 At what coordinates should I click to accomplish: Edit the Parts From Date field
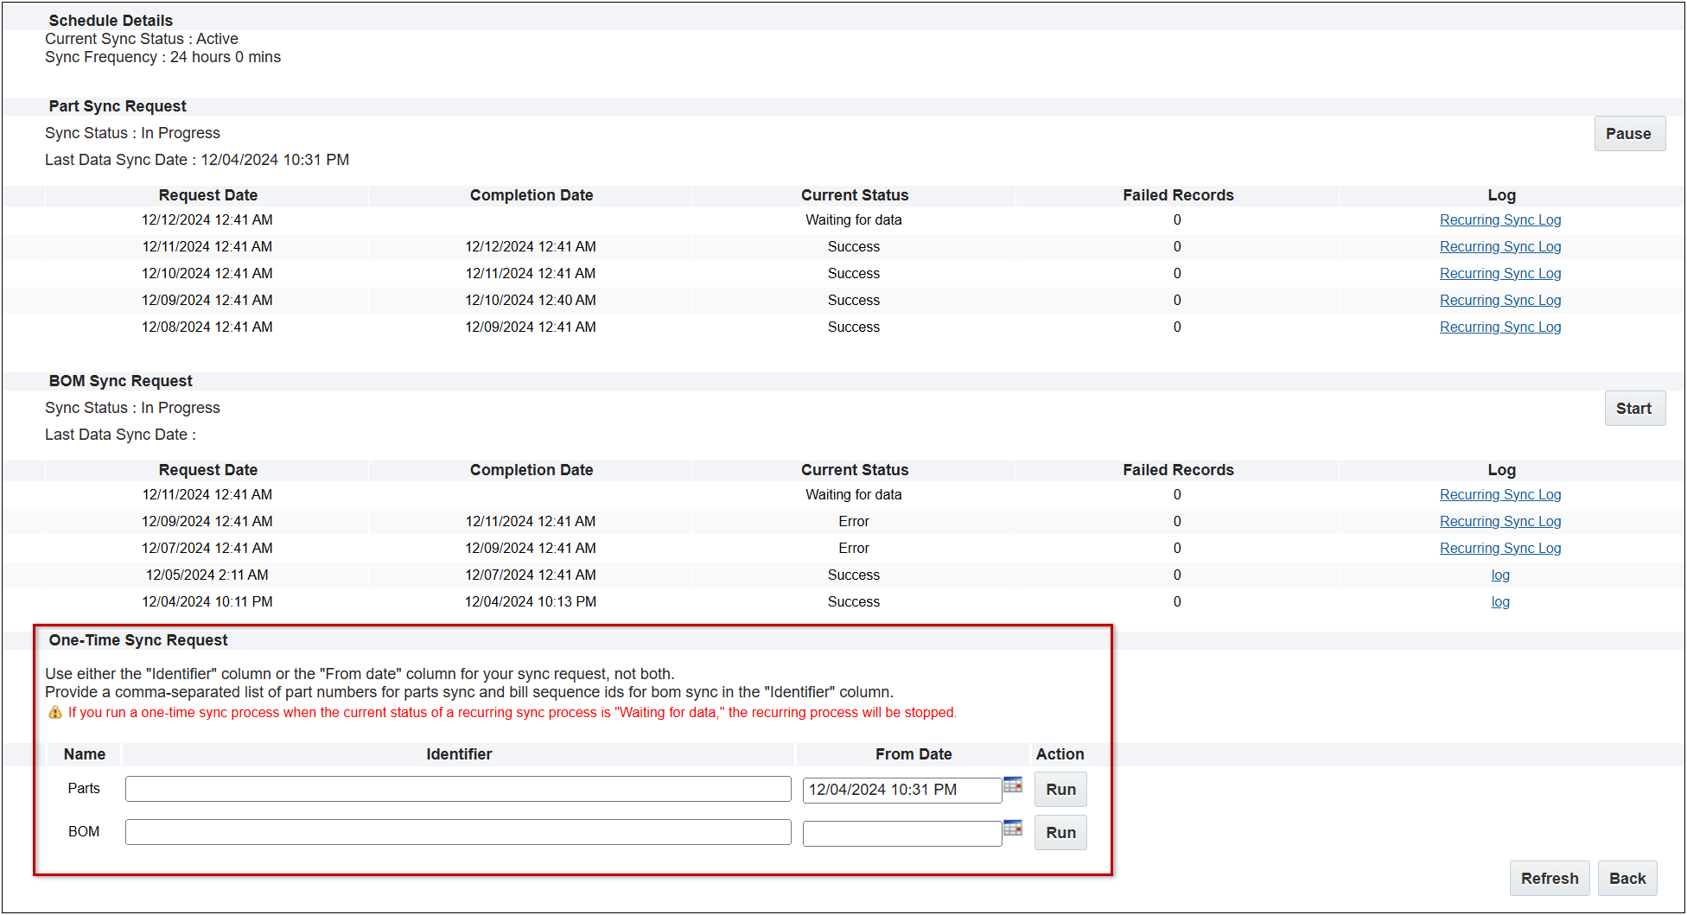[901, 790]
